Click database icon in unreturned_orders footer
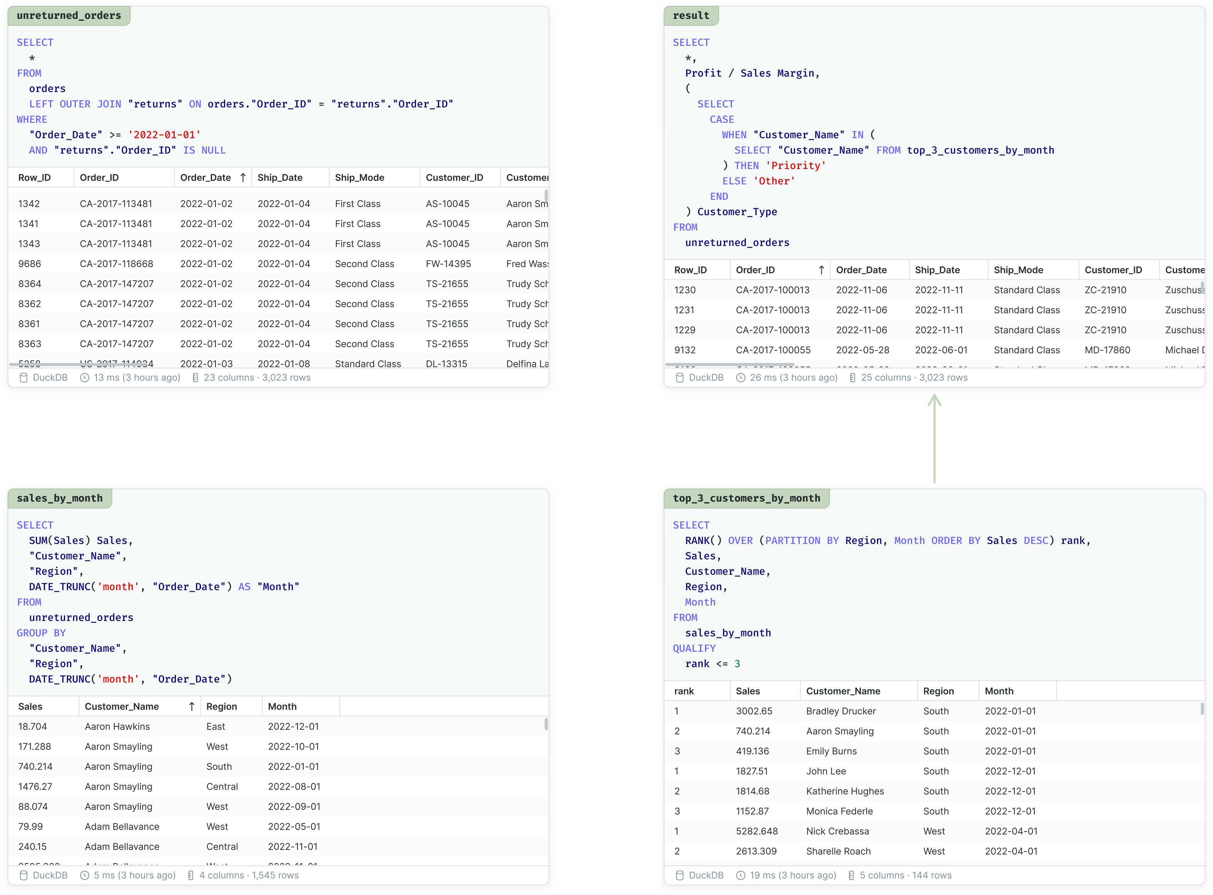This screenshot has height=895, width=1213. [23, 378]
